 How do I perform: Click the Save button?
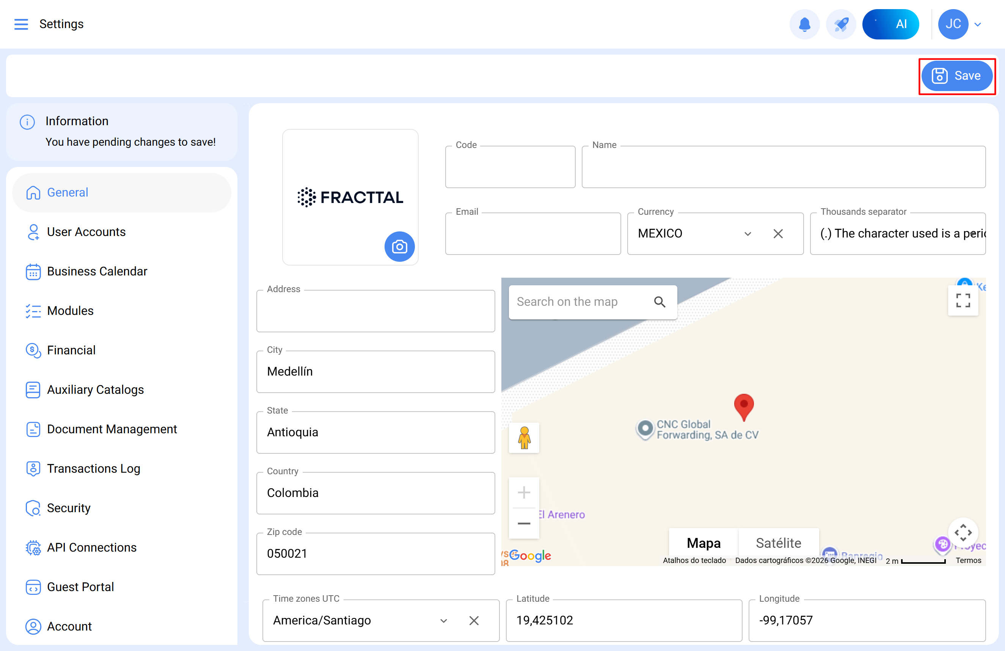956,75
